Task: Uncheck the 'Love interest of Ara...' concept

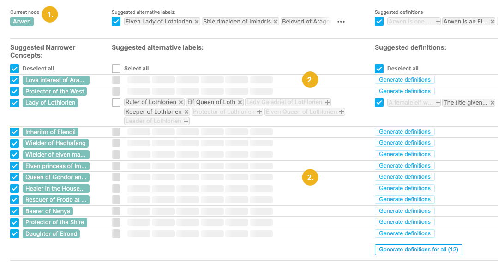Action: (x=14, y=80)
